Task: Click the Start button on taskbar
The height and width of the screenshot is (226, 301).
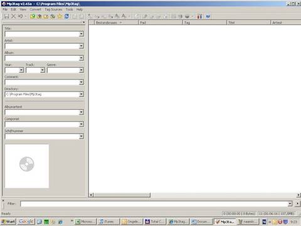Action: (x=8, y=222)
